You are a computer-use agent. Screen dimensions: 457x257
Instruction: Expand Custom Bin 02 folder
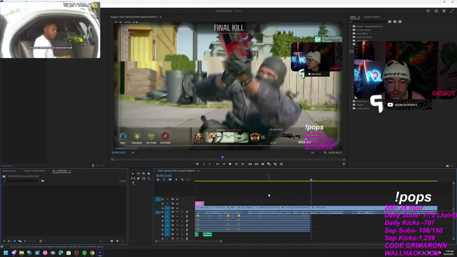coord(350,109)
